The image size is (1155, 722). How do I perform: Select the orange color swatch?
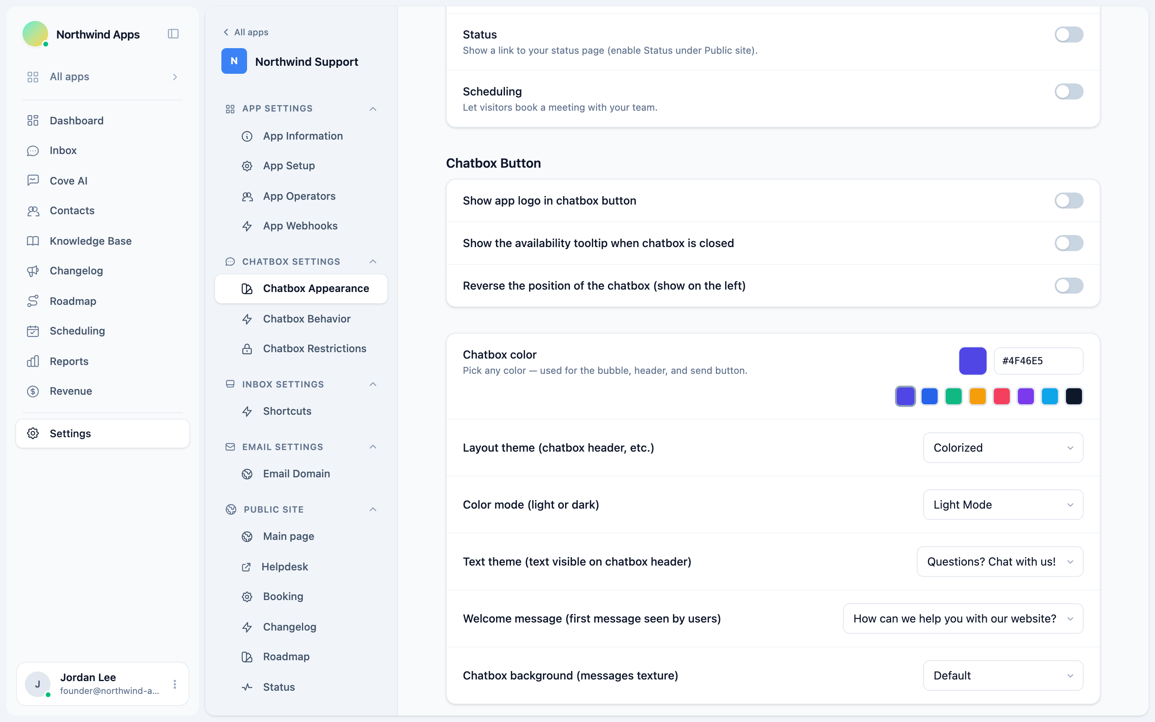tap(977, 396)
